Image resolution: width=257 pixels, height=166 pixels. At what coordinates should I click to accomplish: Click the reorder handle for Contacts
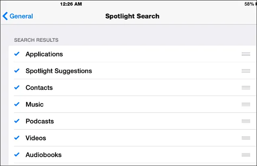pyautogui.click(x=246, y=88)
